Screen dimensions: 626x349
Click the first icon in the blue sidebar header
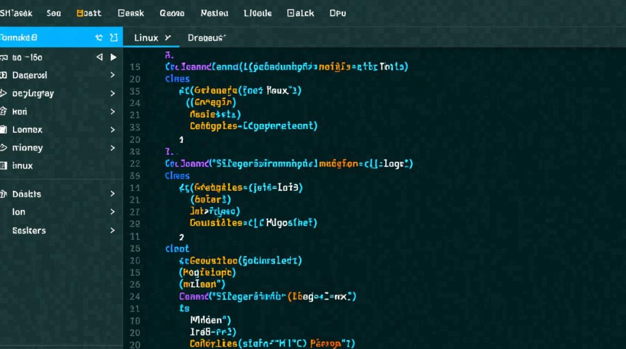(x=99, y=38)
